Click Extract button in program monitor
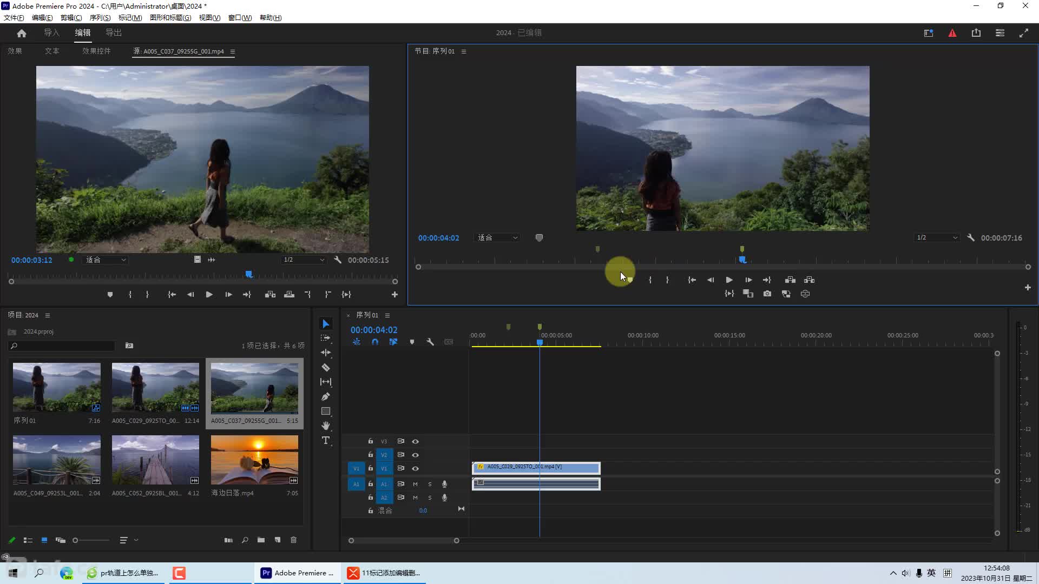The height and width of the screenshot is (584, 1039). 810,280
